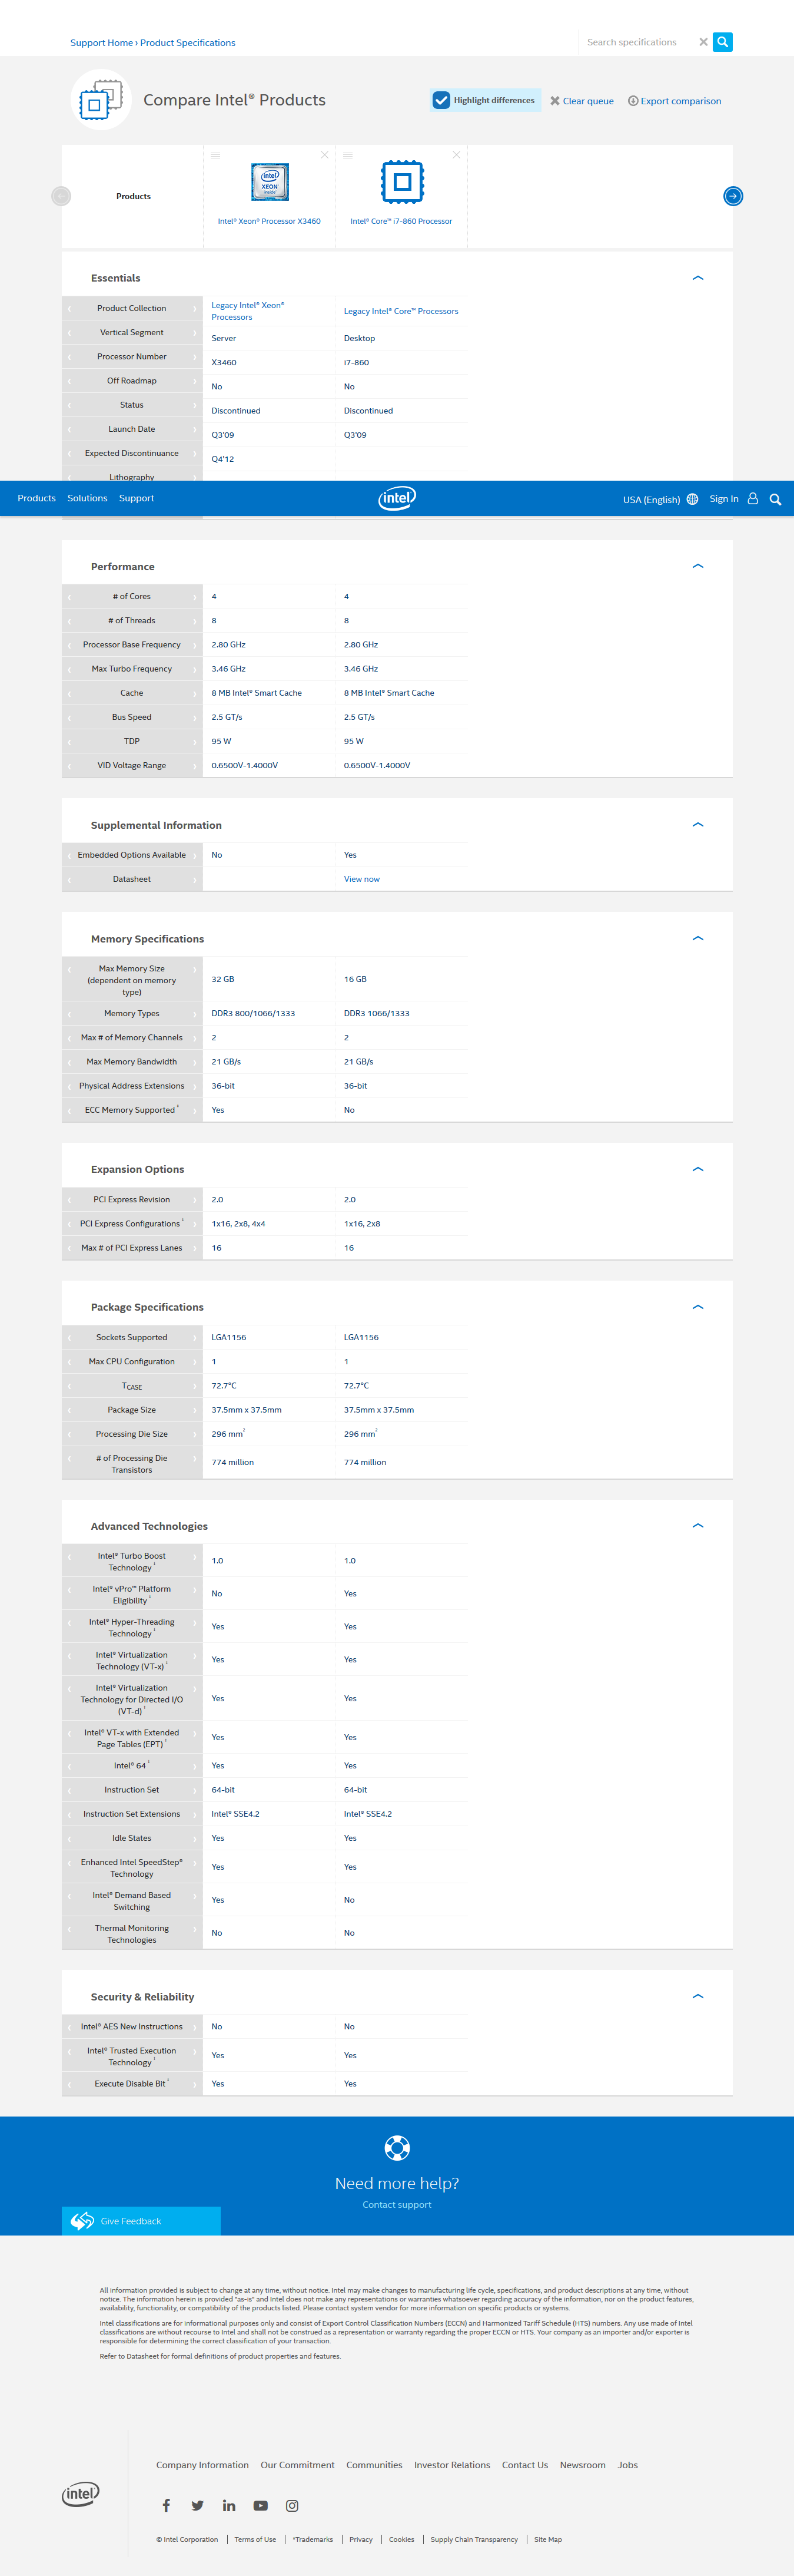This screenshot has height=2576, width=794.
Task: Click Terms of Use footer link
Action: coord(255,2539)
